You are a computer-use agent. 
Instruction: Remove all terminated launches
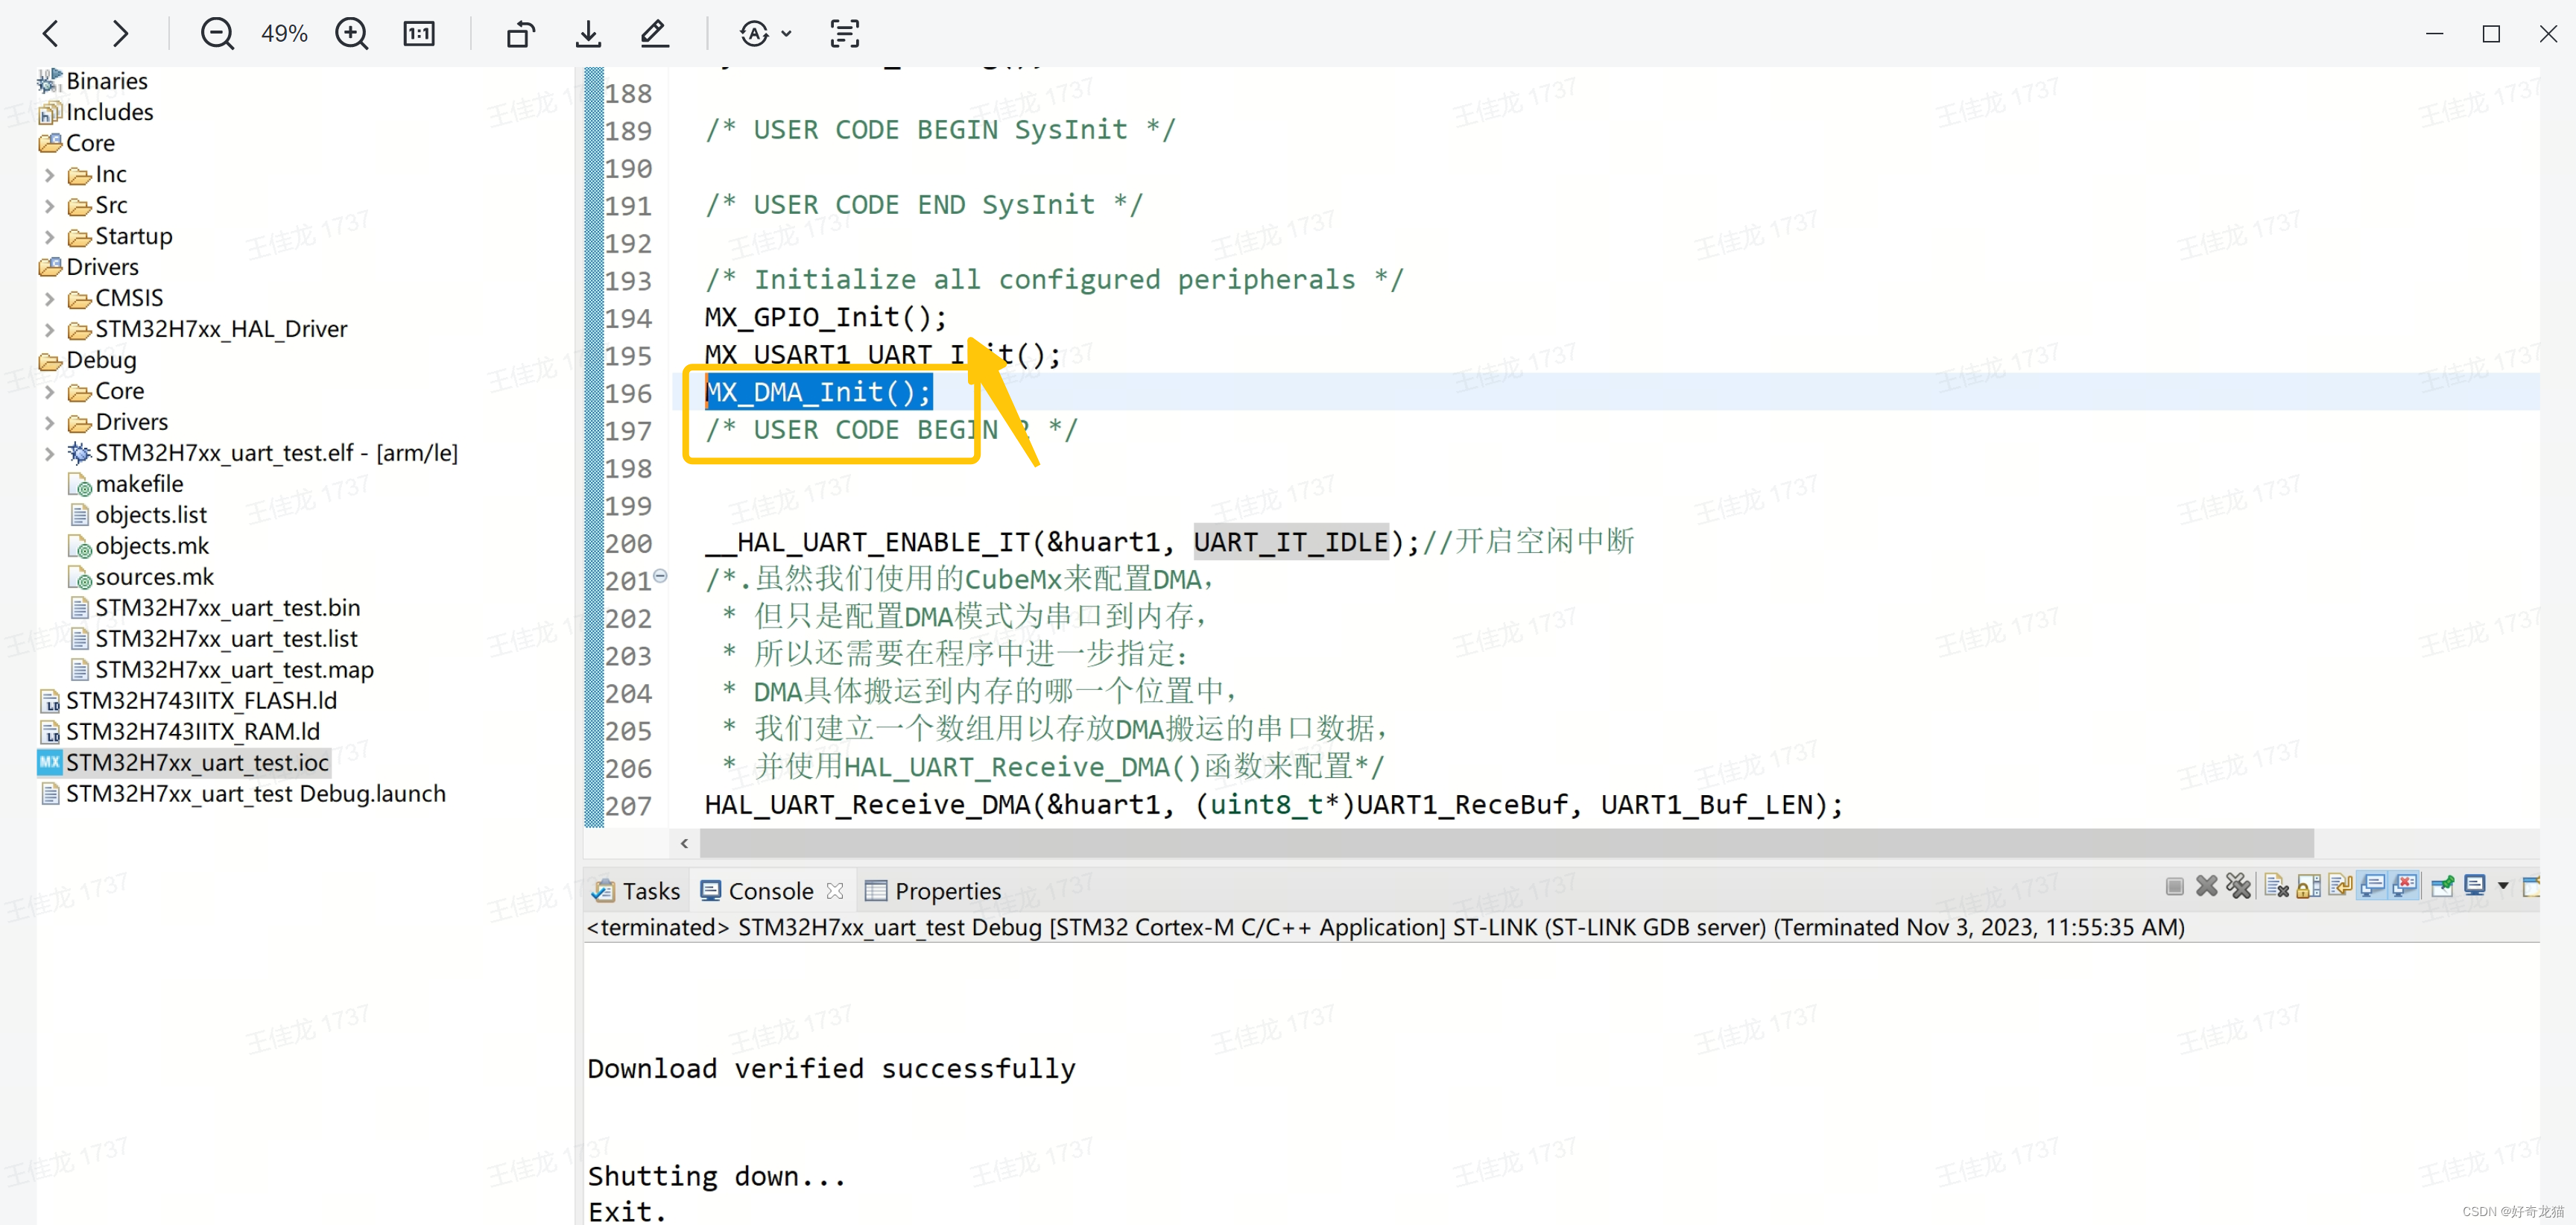2238,886
